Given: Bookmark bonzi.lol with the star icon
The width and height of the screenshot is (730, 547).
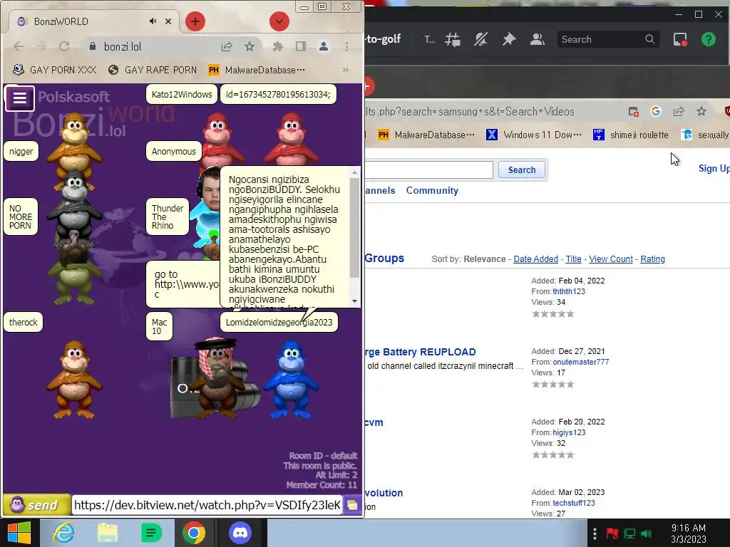Looking at the screenshot, I should (250, 46).
